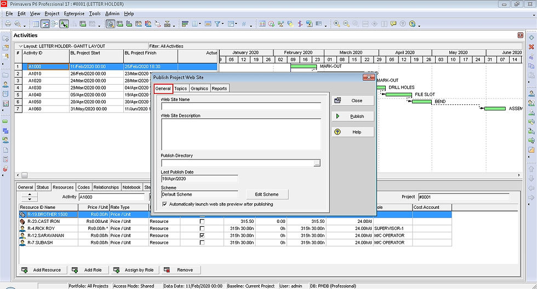Open the Activity Network view icon
The image size is (537, 289).
click(x=54, y=24)
